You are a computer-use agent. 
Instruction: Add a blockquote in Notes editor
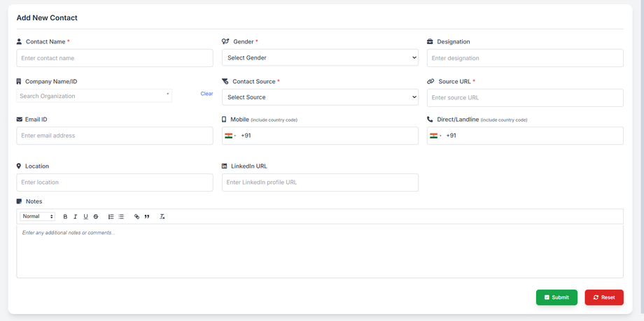[147, 217]
